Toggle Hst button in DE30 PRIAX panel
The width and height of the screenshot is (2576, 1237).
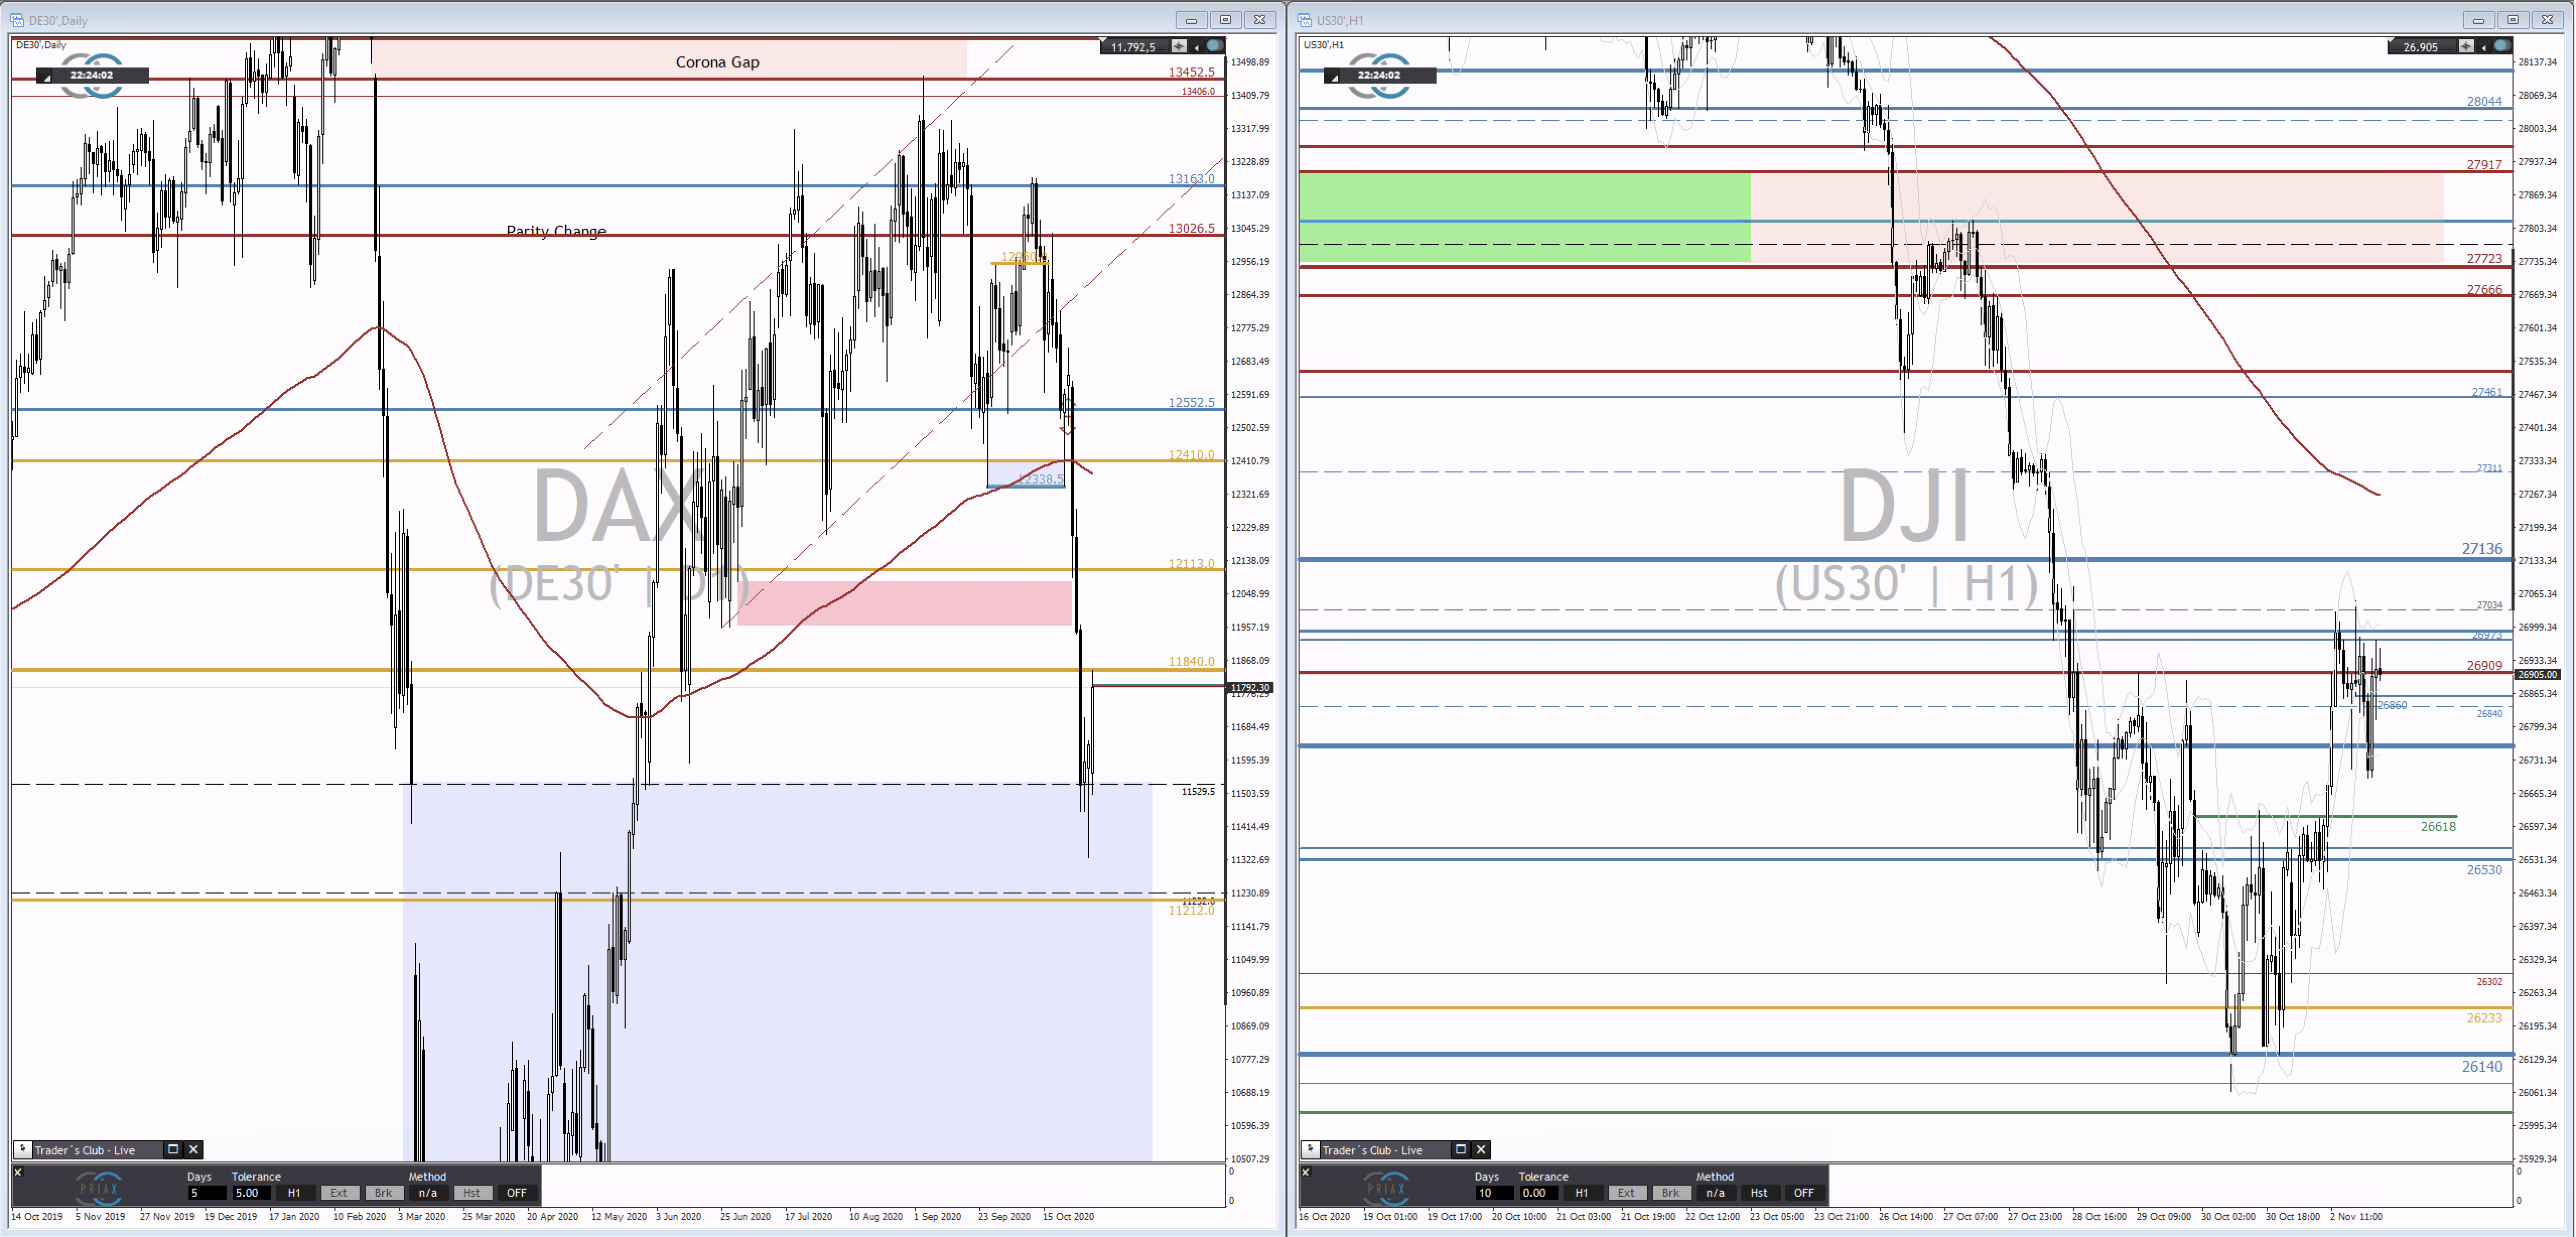click(472, 1193)
